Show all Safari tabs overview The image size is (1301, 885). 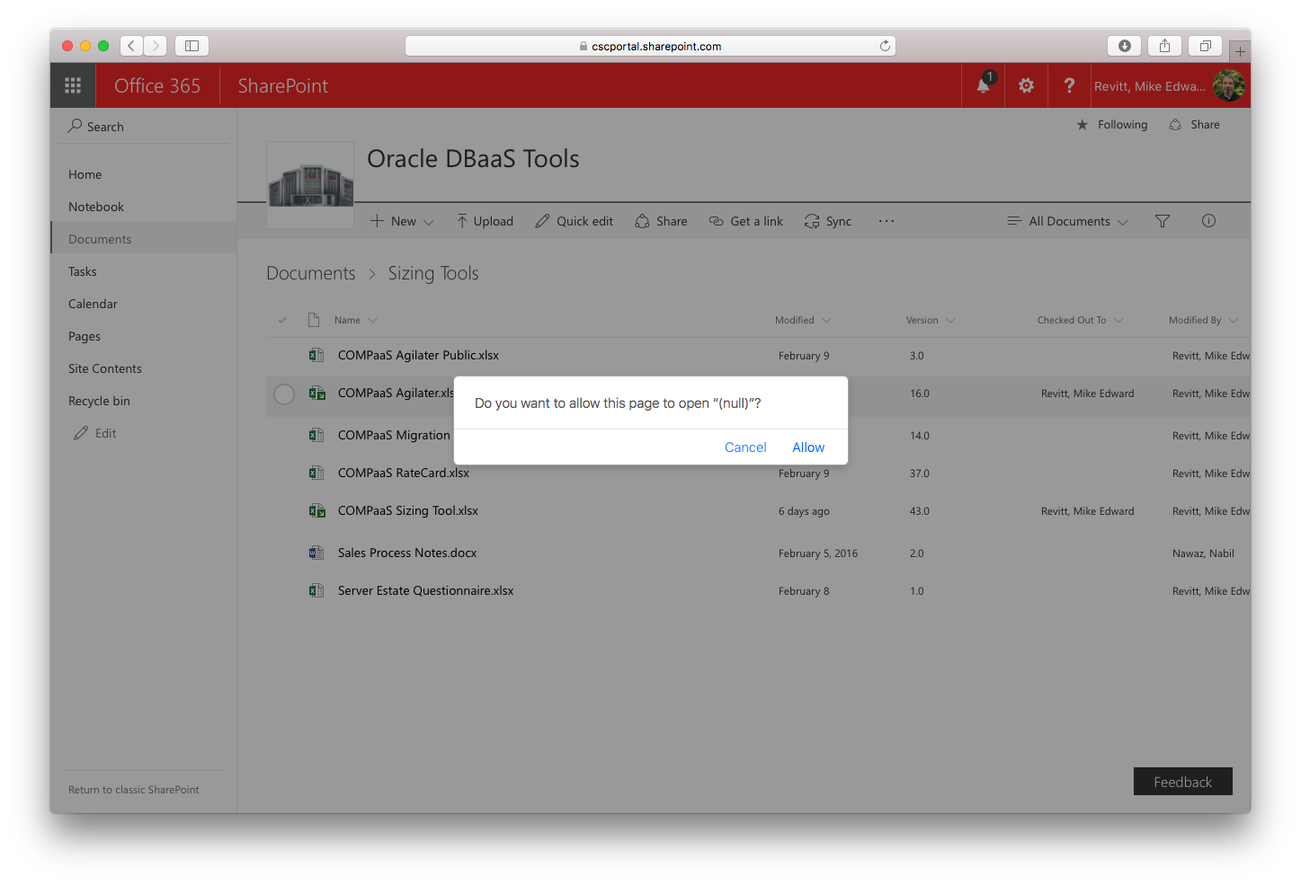coord(1206,46)
